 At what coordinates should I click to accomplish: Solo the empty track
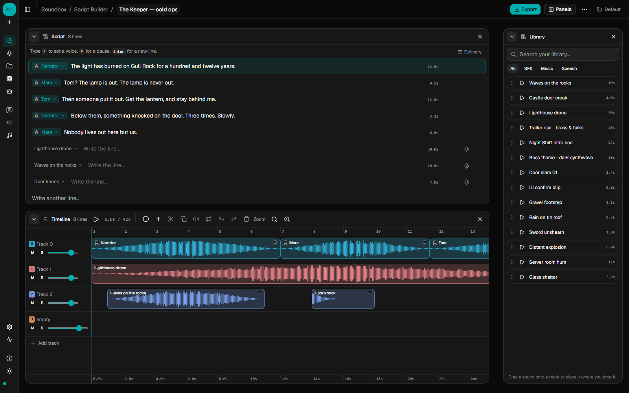pos(42,328)
